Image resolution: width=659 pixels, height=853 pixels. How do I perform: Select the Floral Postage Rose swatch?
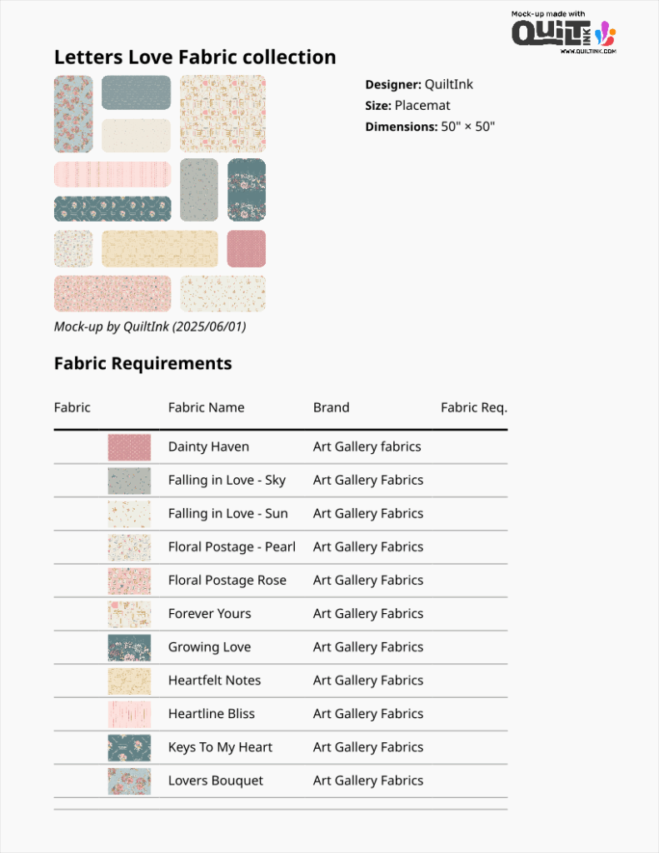click(x=129, y=581)
